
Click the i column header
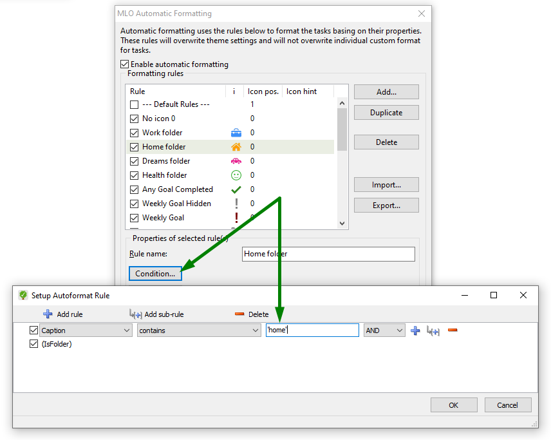(x=234, y=91)
